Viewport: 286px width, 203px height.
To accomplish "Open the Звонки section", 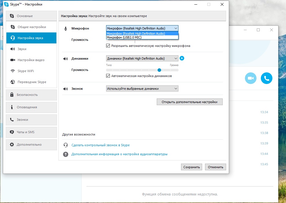I will coord(31,120).
